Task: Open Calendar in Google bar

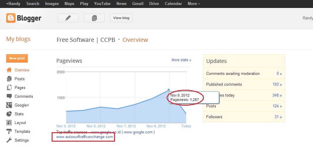Action: [x=173, y=4]
